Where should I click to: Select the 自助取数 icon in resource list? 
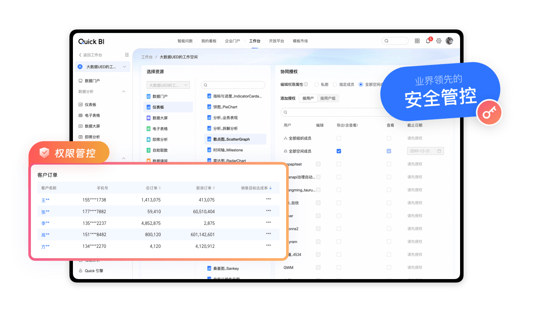point(148,150)
